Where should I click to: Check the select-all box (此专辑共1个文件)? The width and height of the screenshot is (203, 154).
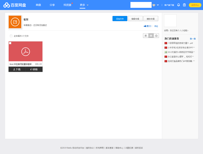[x=11, y=36]
